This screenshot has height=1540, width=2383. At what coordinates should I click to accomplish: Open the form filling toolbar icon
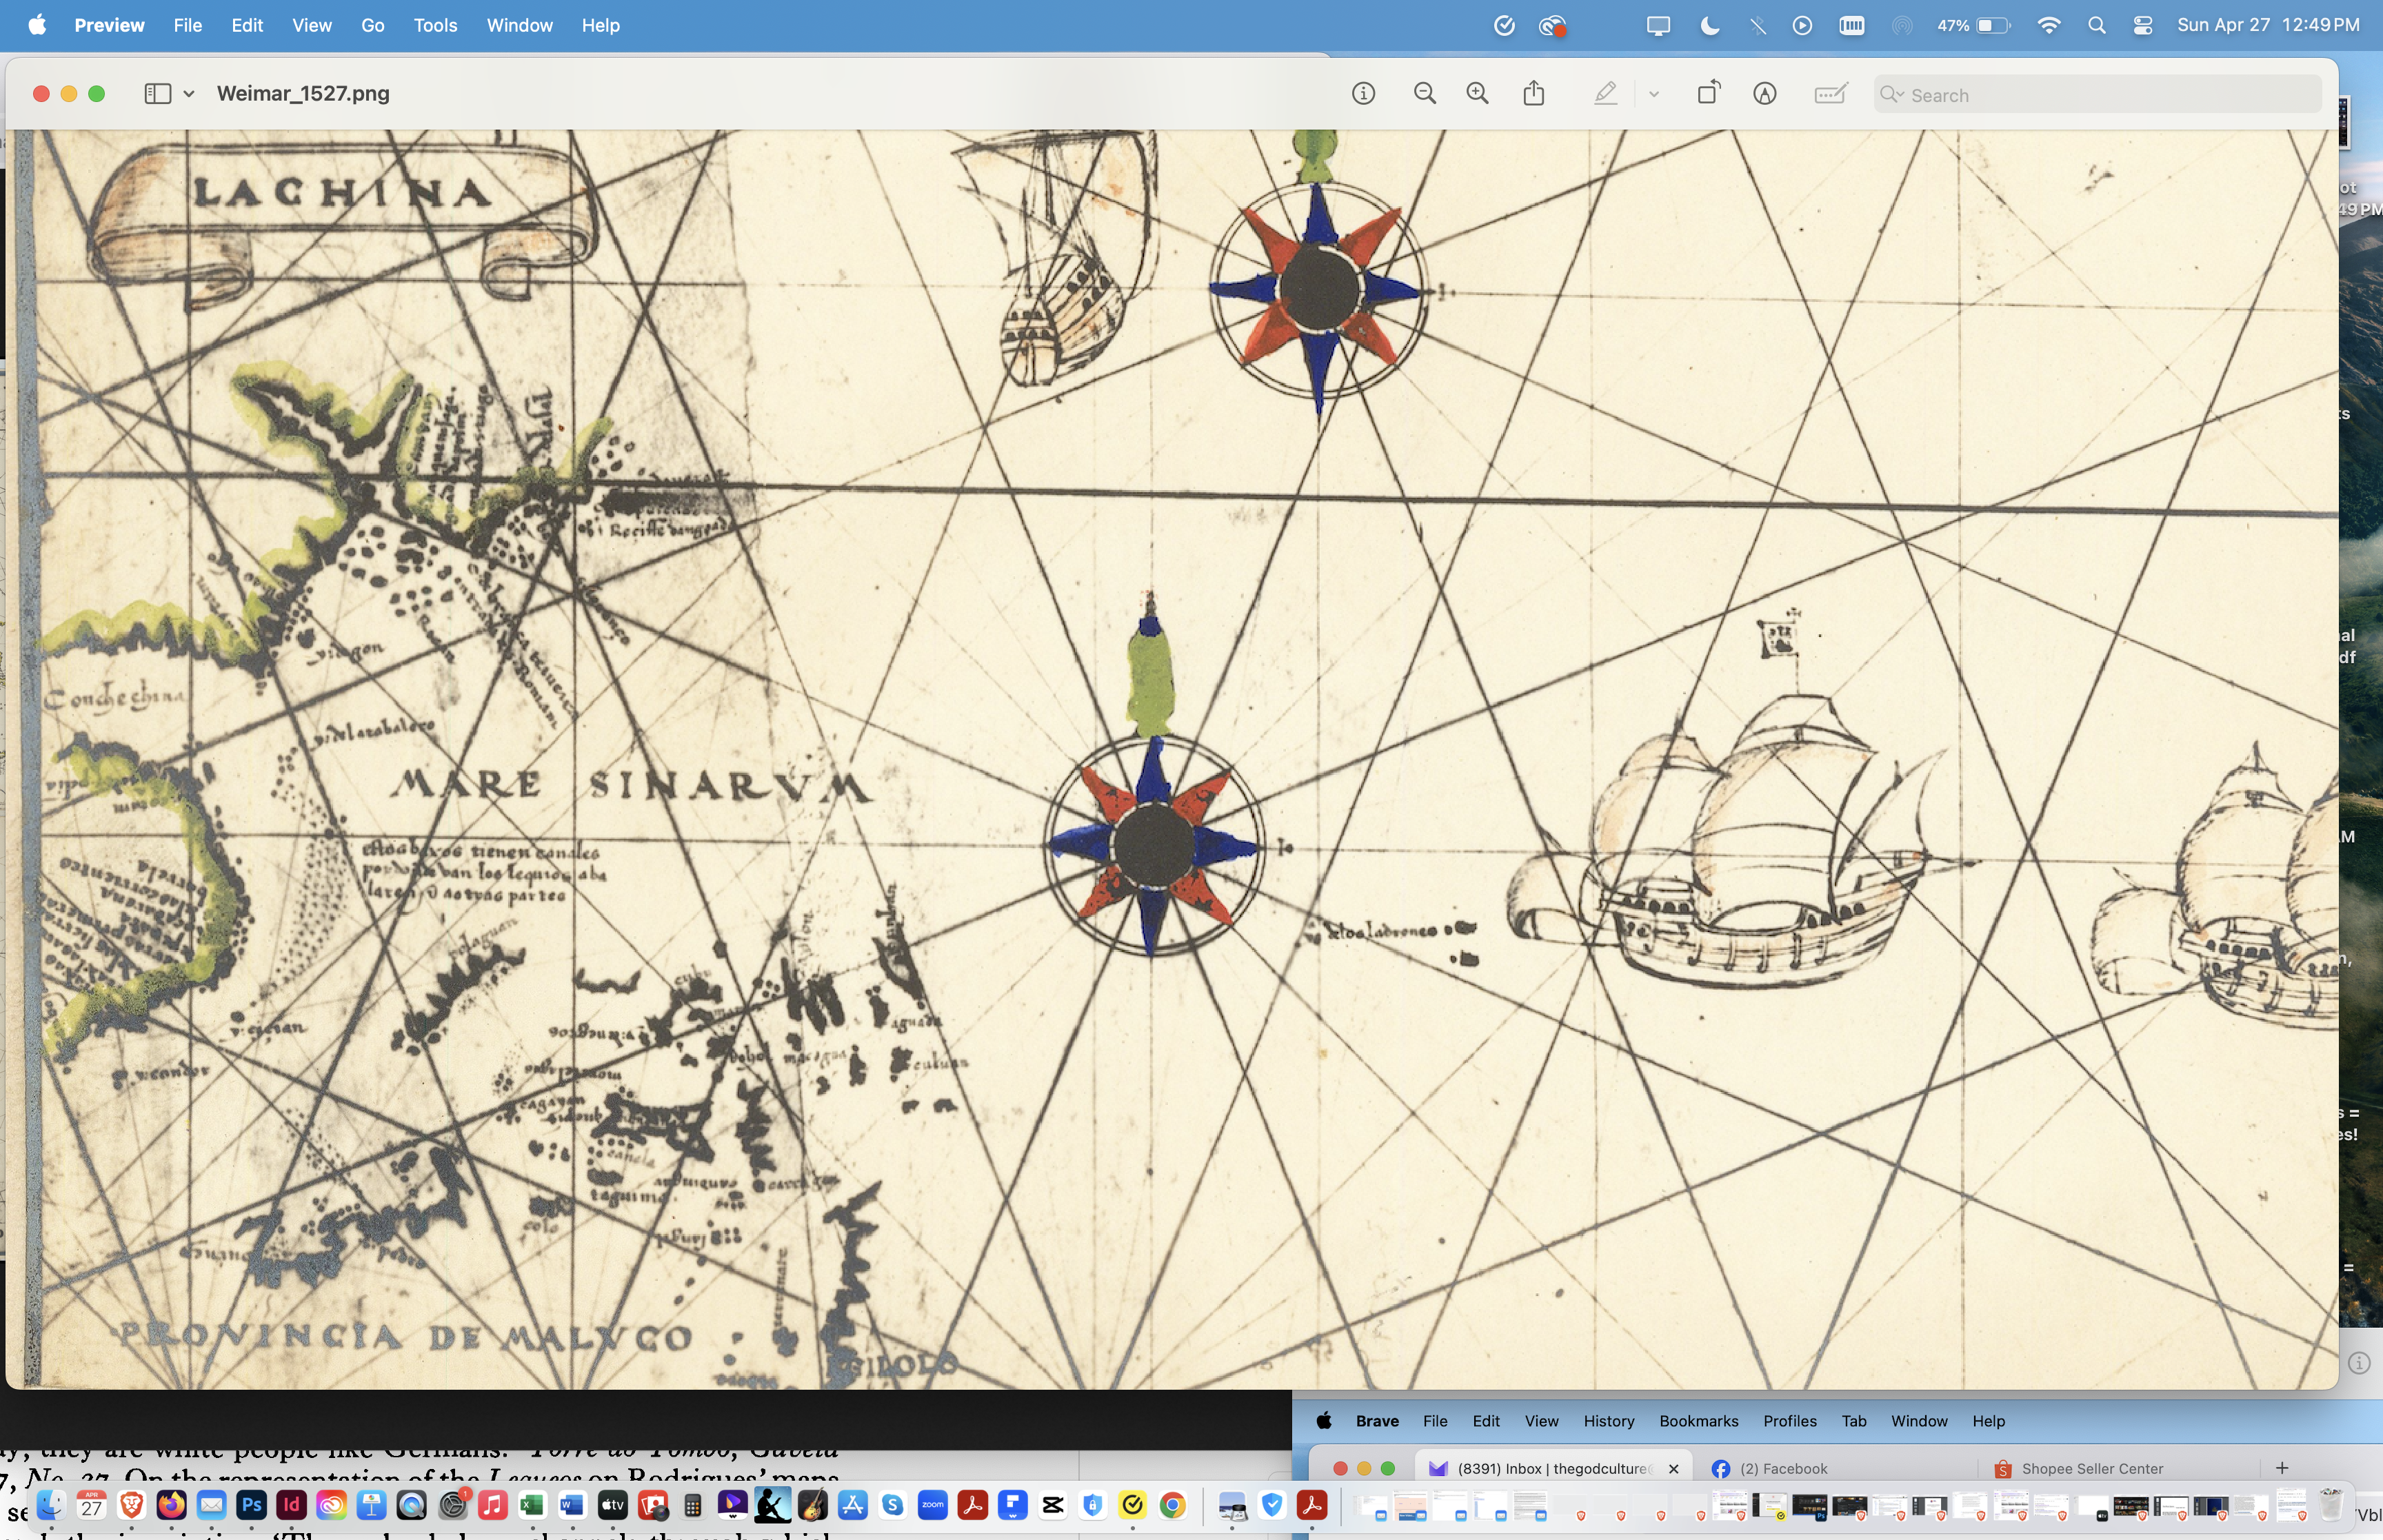tap(1830, 94)
